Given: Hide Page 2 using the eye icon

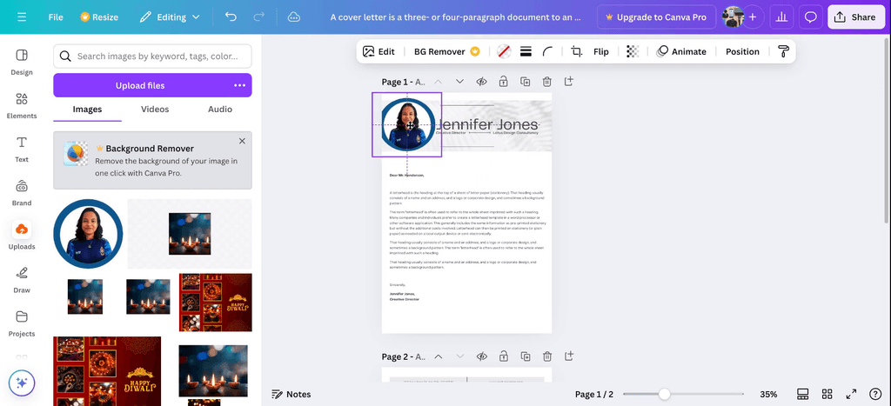Looking at the screenshot, I should pos(482,356).
